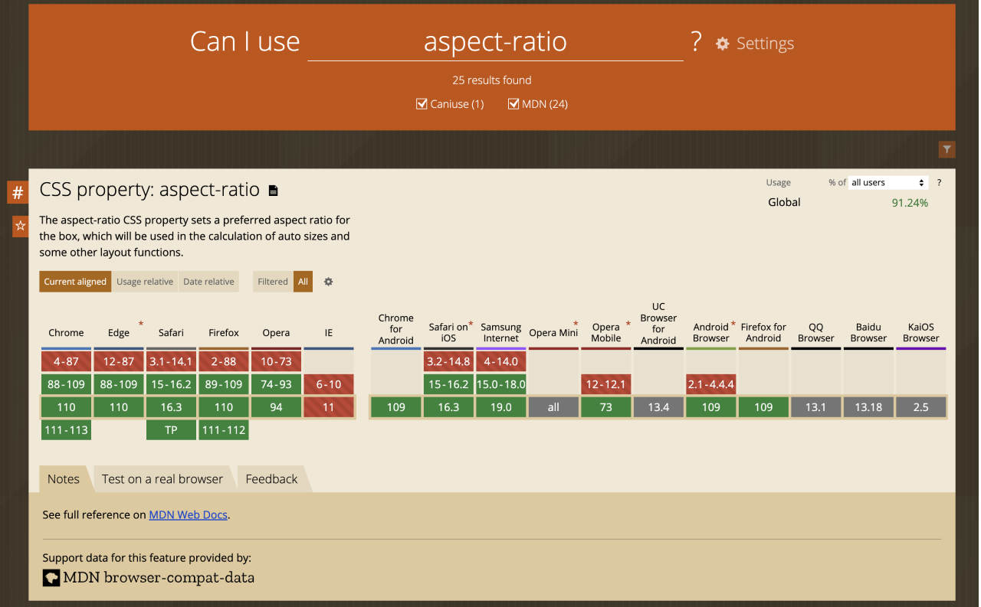Viewport: 981px width, 607px height.
Task: Open the MDN Web Docs link
Action: tap(188, 514)
